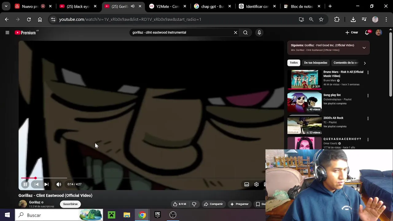The image size is (393, 221).
Task: Open Chrome tab search dropdown
Action: [x=6, y=6]
